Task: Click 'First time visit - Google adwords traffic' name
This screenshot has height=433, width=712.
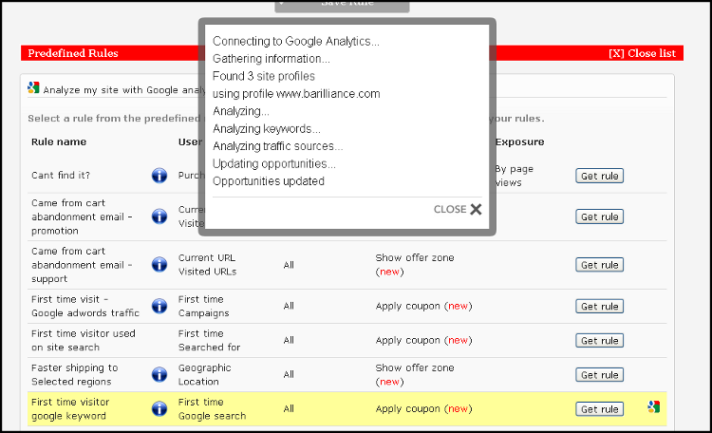Action: tap(85, 306)
